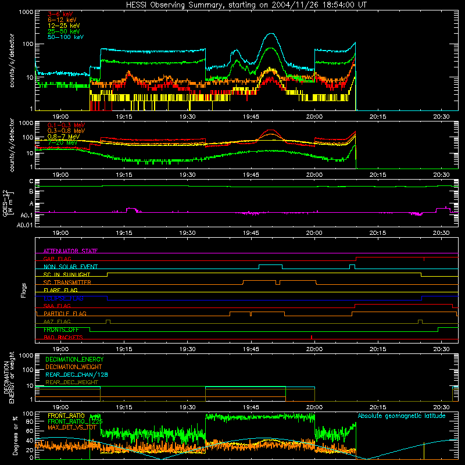Click the 'B' class tick on GOES axis
This screenshot has height=465, width=465.
[31, 192]
